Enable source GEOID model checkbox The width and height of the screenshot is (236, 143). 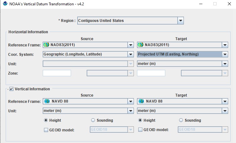click(46, 130)
